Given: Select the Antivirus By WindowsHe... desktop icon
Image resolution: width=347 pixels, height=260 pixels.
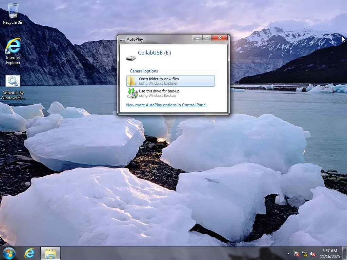Looking at the screenshot, I should click(13, 88).
